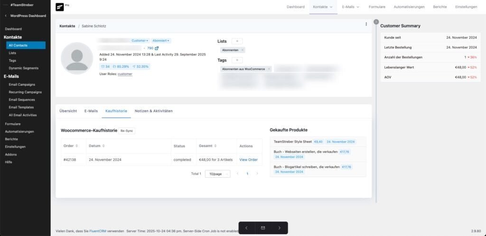Screen dimensions: 486x236
Task: Click the #TeamStreber site name
Action: click(x=22, y=5)
